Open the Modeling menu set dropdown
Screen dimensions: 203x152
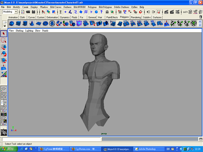(10, 12)
